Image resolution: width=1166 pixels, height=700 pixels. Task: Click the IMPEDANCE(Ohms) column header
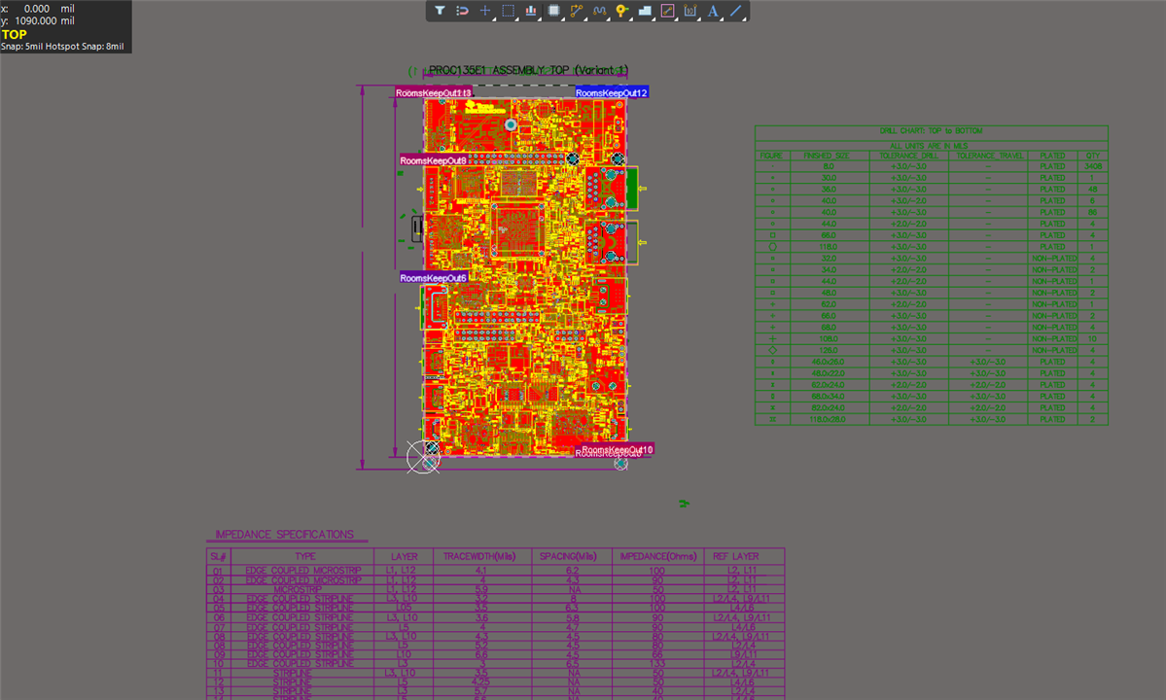click(658, 556)
